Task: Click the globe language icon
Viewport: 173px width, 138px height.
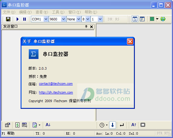Action: click(x=163, y=19)
